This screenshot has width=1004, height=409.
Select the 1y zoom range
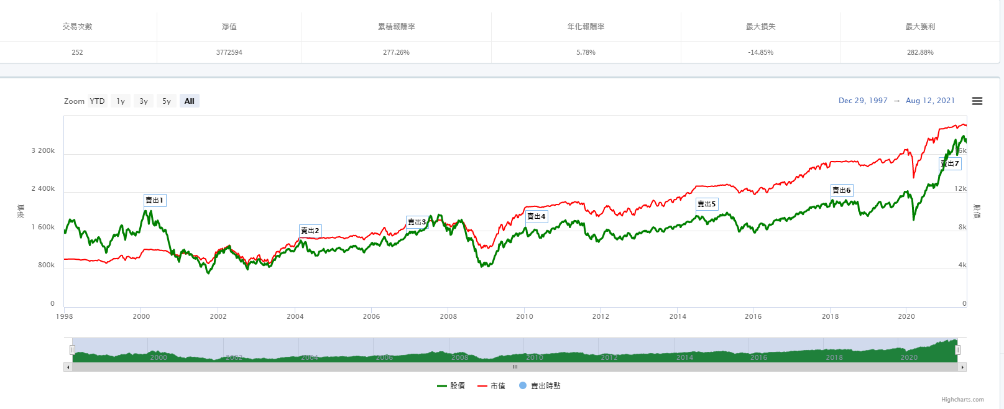pos(121,101)
